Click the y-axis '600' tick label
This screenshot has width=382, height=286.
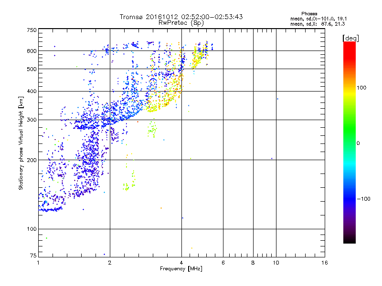tap(32, 51)
